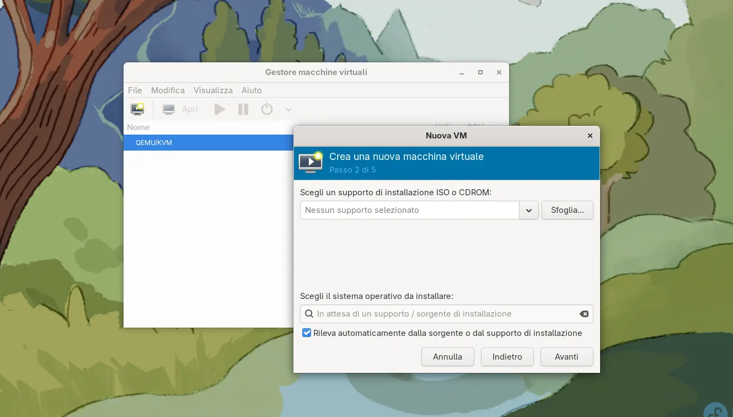Click Indietro to return to previous step
The height and width of the screenshot is (417, 733).
[x=507, y=356]
